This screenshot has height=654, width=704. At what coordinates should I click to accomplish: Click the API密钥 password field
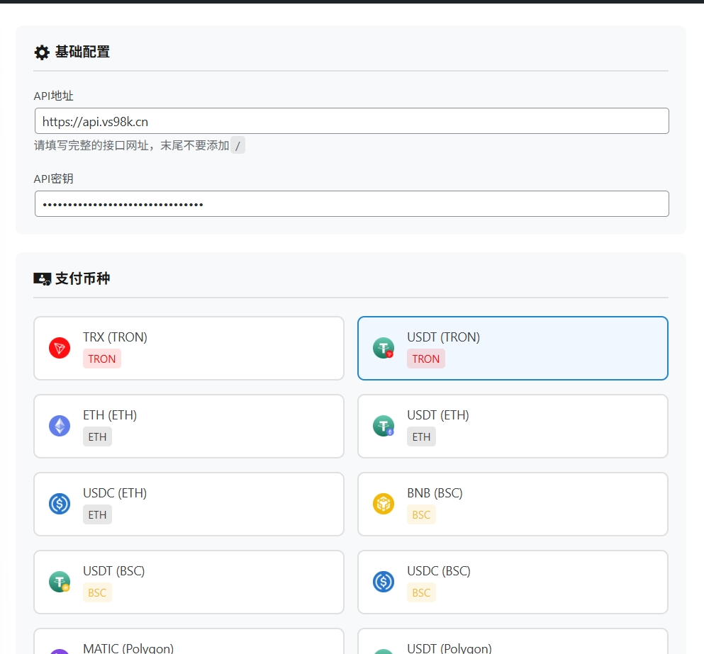point(352,203)
